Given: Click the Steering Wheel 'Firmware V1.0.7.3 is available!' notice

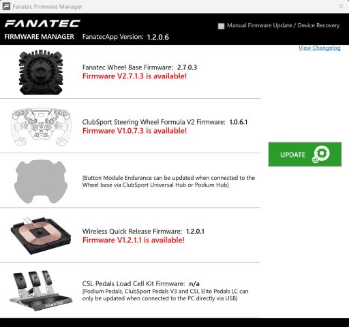Looking at the screenshot, I should 134,131.
